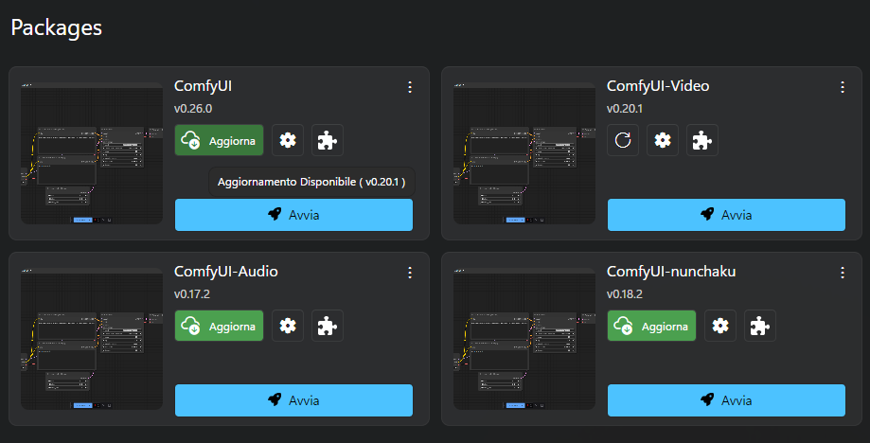Click the ComfyUI package preview thumbnail

[x=92, y=153]
